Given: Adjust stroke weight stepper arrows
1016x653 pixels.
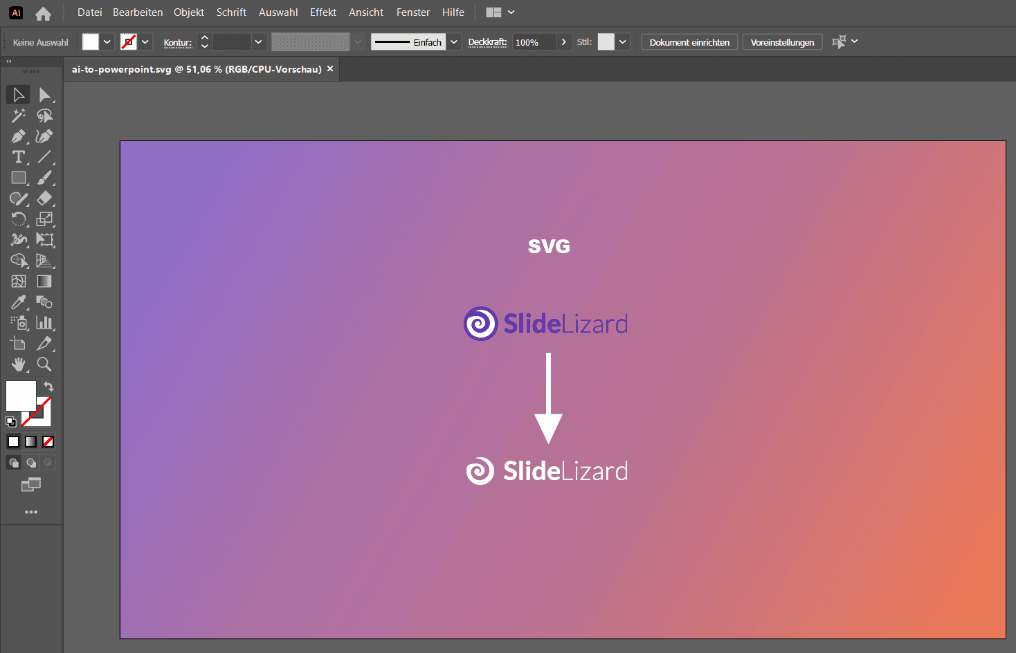Looking at the screenshot, I should tap(204, 42).
